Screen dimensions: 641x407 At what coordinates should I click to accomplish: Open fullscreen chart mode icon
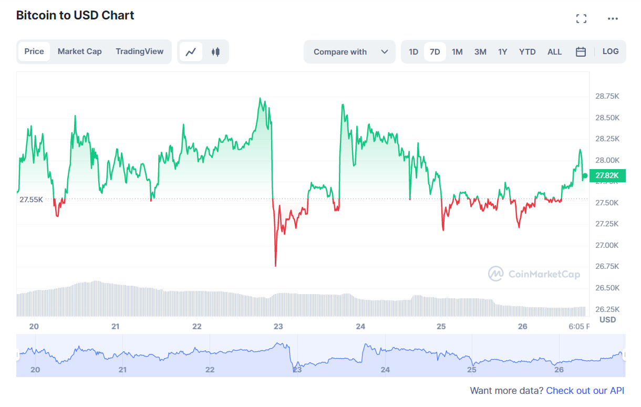click(581, 19)
